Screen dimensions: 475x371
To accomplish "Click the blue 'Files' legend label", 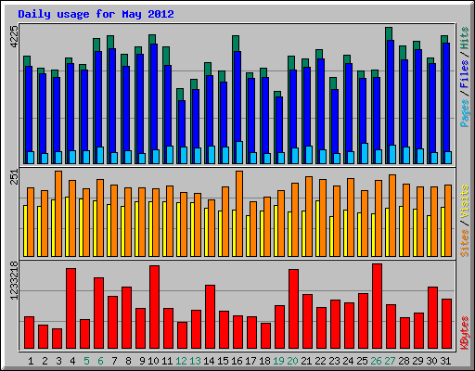I will point(465,73).
